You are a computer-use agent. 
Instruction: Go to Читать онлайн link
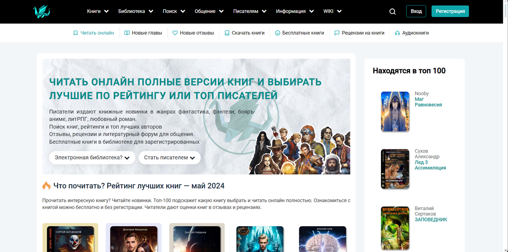coord(97,33)
